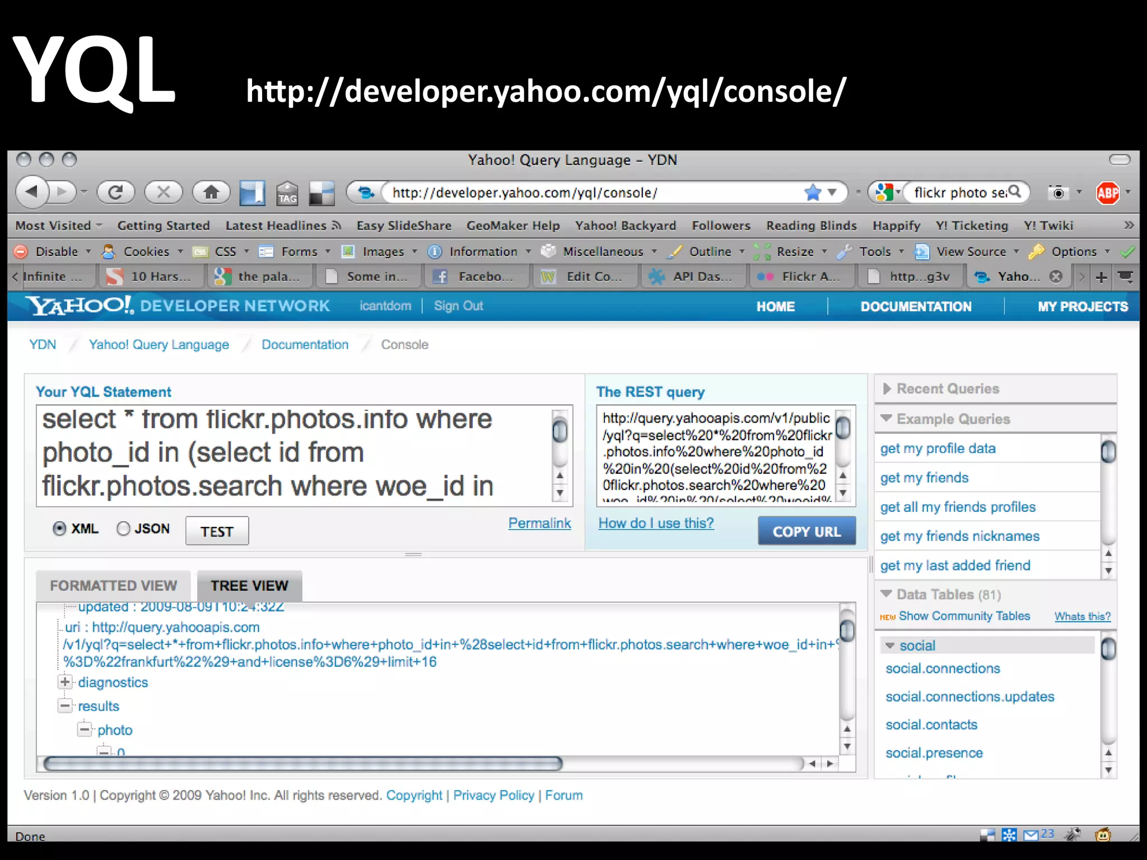Image resolution: width=1147 pixels, height=860 pixels.
Task: Select the XML output radio button
Action: pyautogui.click(x=59, y=529)
